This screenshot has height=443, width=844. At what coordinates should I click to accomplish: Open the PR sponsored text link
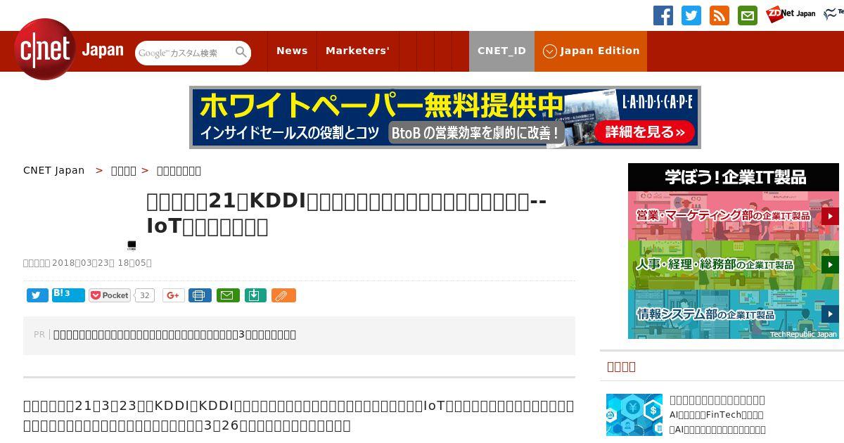[x=174, y=334]
